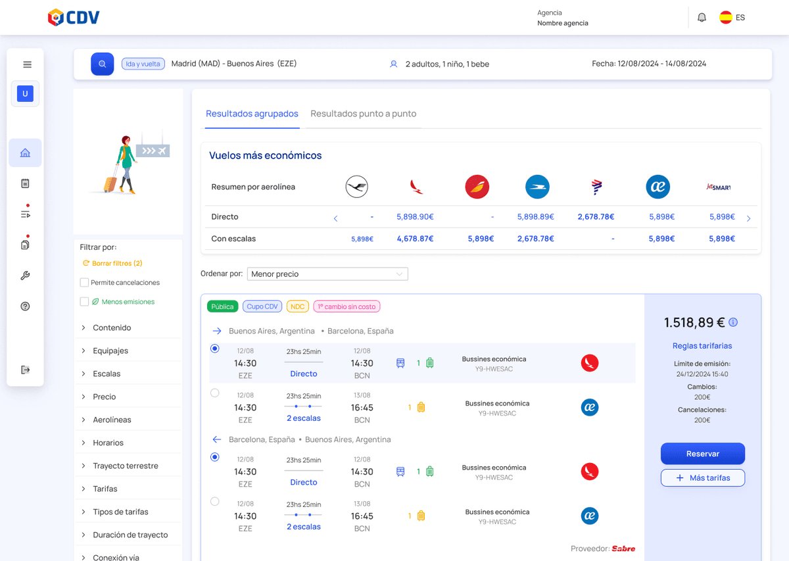The width and height of the screenshot is (789, 561).
Task: Expand the Equipajes filter section
Action: [x=110, y=351]
